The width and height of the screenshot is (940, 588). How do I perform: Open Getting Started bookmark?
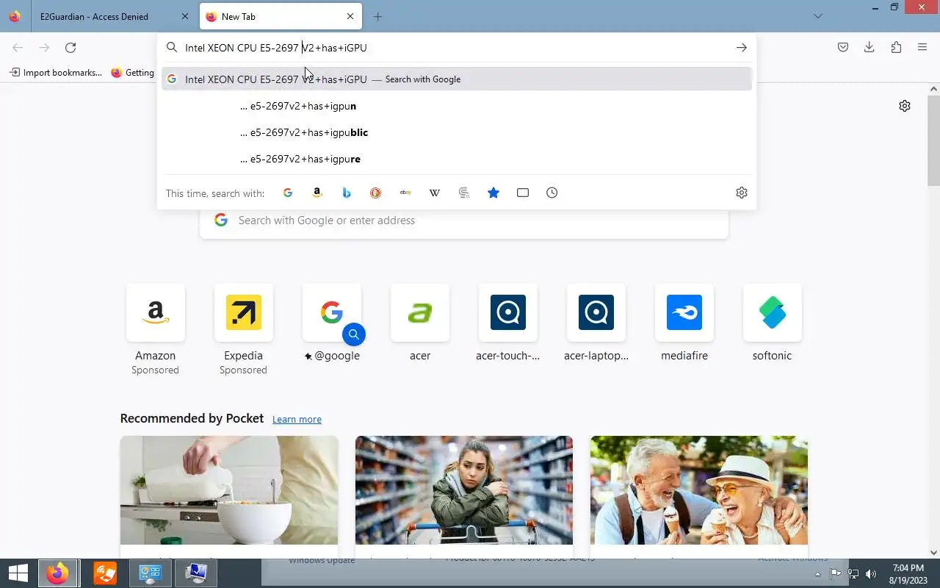coord(133,73)
